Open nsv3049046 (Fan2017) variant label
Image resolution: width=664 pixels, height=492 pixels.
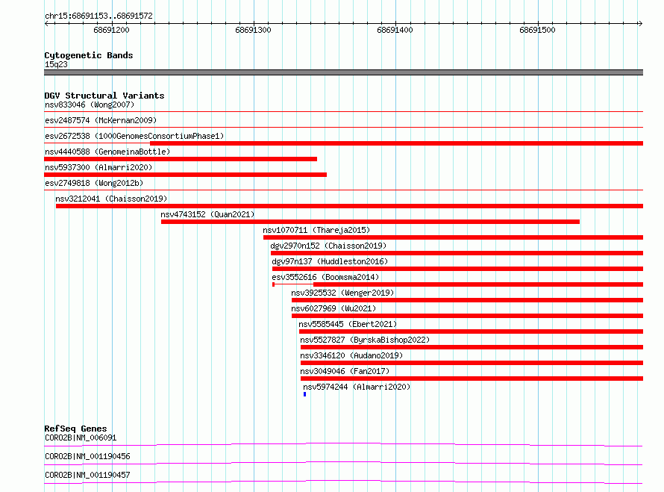(345, 371)
